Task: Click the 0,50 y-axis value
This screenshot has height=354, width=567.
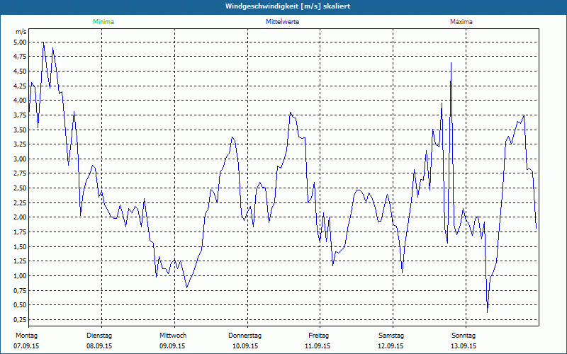Action: pyautogui.click(x=21, y=305)
